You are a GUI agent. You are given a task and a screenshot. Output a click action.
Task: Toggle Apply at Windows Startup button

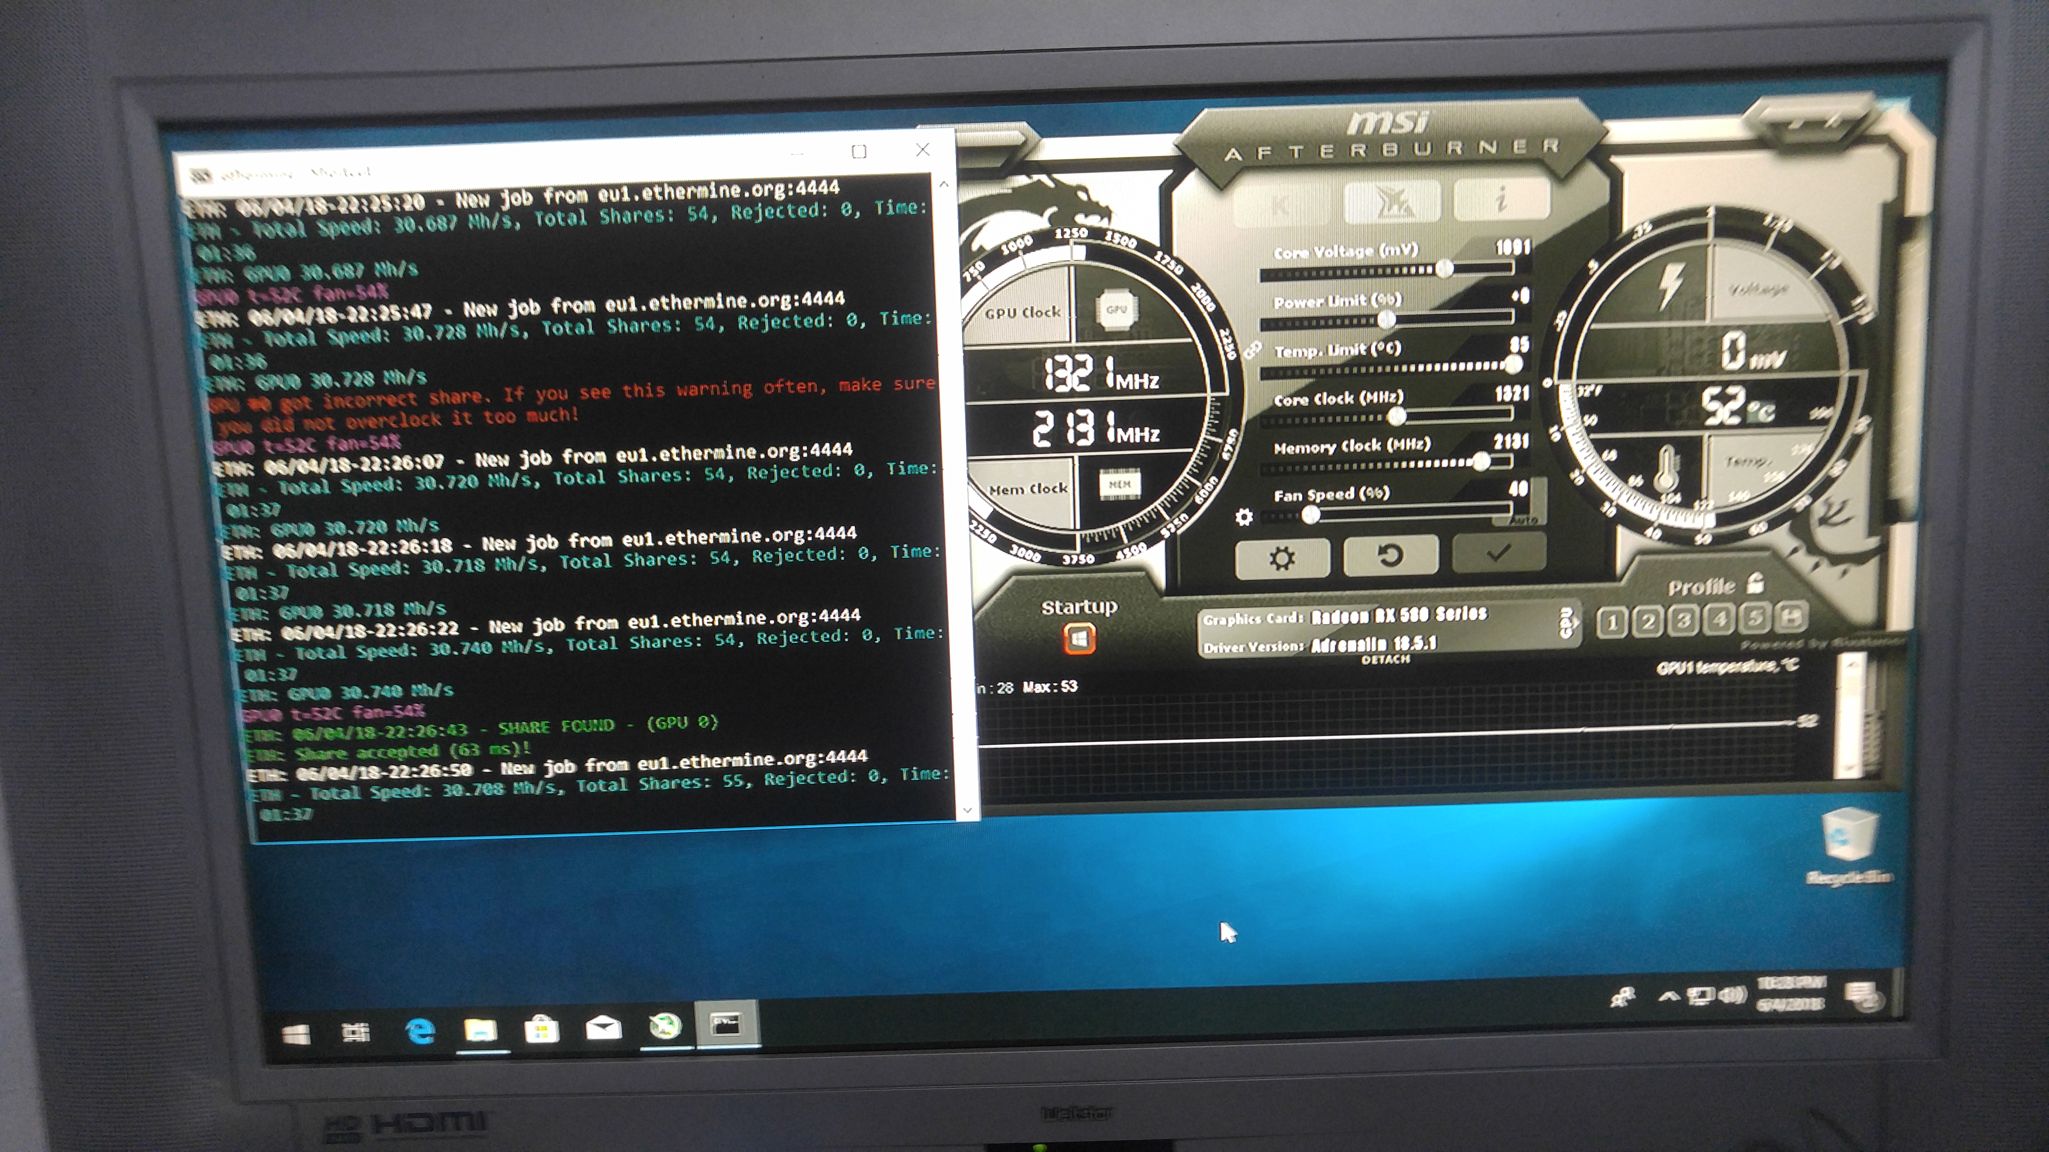click(1079, 638)
